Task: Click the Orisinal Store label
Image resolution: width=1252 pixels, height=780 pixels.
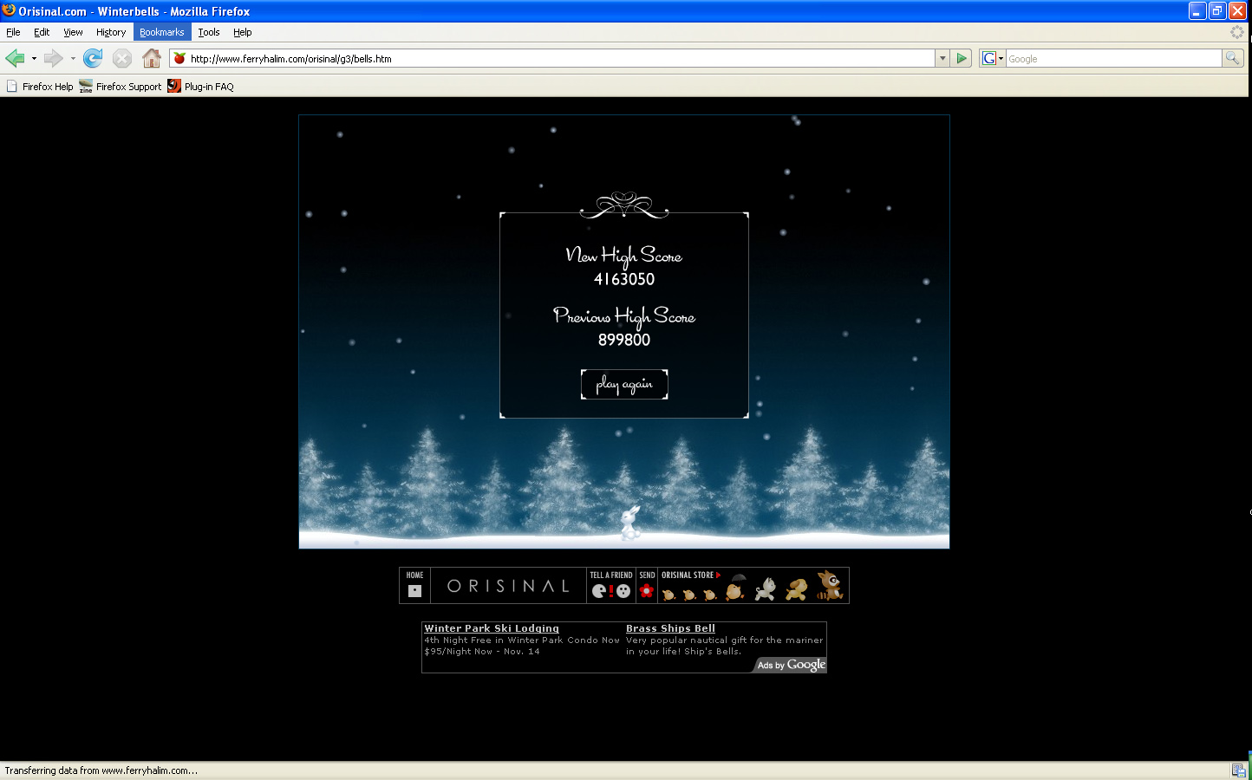Action: point(691,575)
